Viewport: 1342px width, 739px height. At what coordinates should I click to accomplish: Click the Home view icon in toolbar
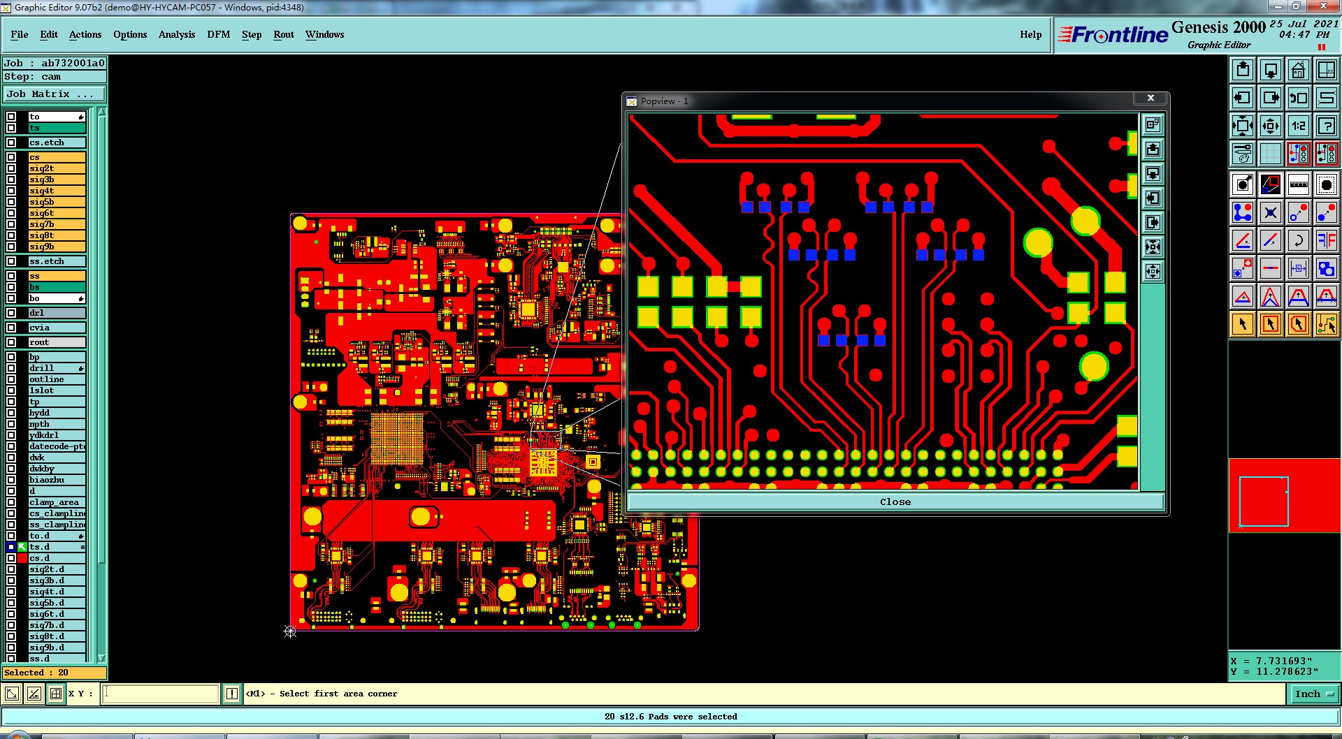tap(1298, 70)
